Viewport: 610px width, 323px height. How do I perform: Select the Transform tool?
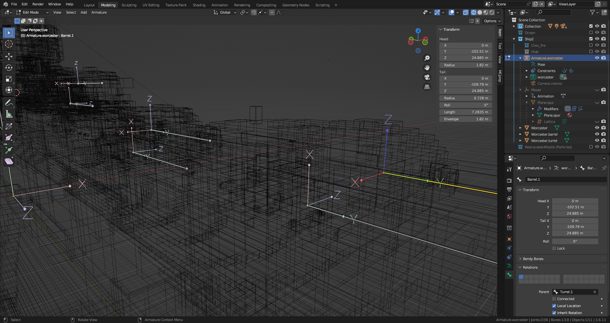[x=9, y=90]
